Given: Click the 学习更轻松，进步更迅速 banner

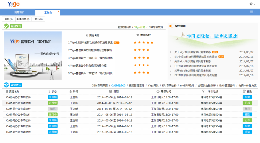Looking at the screenshot, I should [212, 36].
